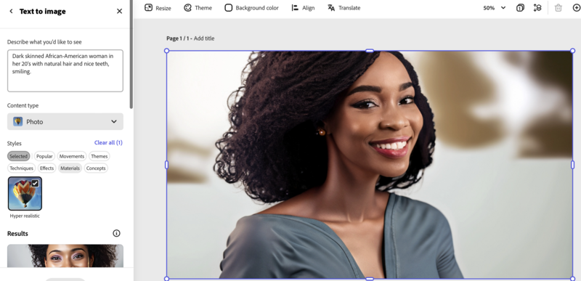581x281 pixels.
Task: Delete page with trash icon
Action: tap(558, 8)
